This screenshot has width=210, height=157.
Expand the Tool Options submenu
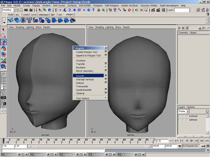coord(106,98)
